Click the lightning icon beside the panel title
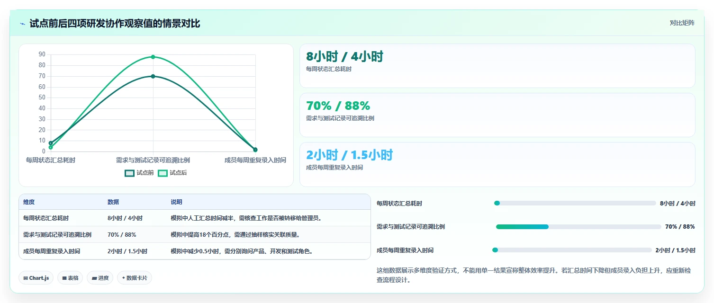The width and height of the screenshot is (714, 303). pyautogui.click(x=23, y=24)
